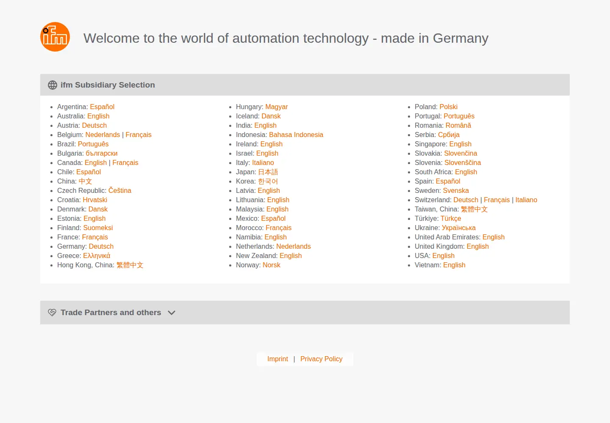Choose Italiano for Italy
The height and width of the screenshot is (423, 610).
click(x=263, y=162)
